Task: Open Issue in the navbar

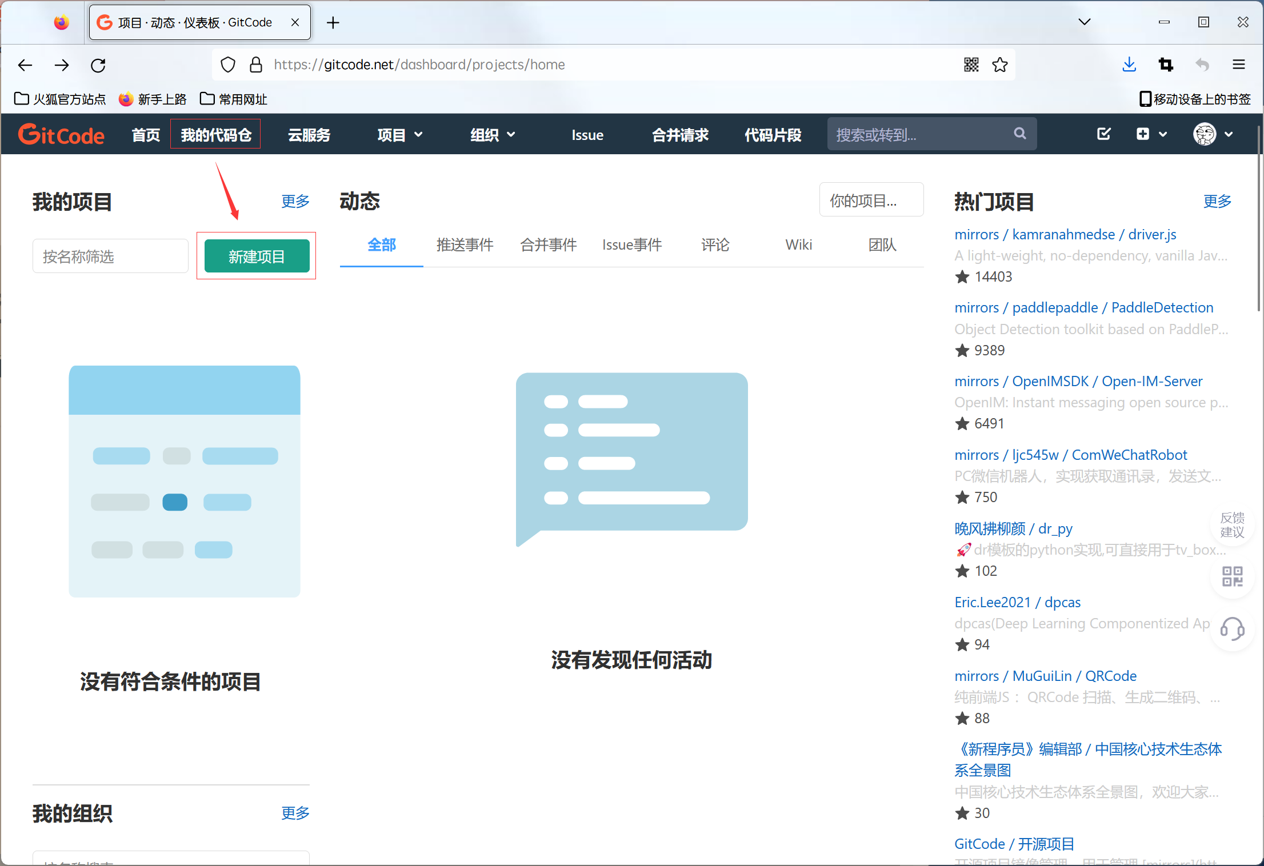Action: click(x=587, y=135)
